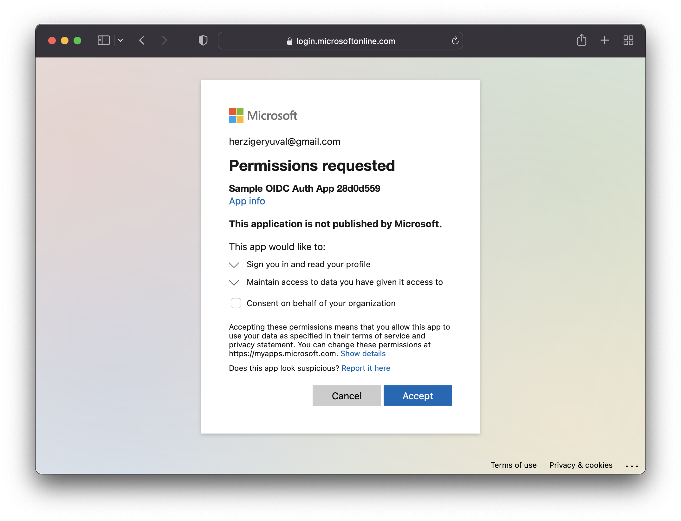
Task: Show tab overview grid icon
Action: coord(628,40)
